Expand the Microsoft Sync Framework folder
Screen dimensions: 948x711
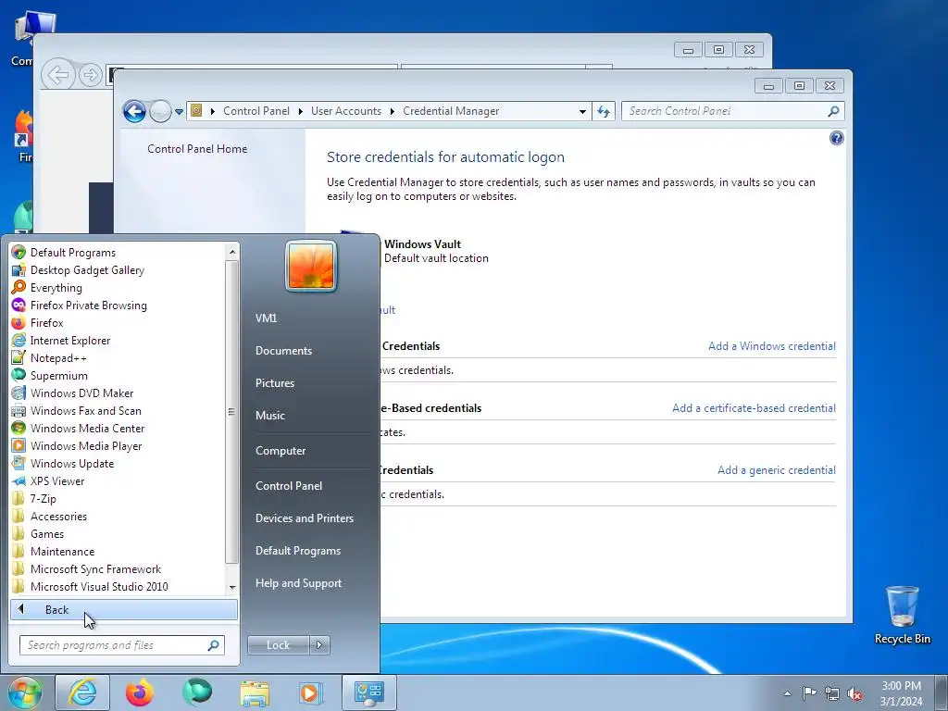(95, 568)
